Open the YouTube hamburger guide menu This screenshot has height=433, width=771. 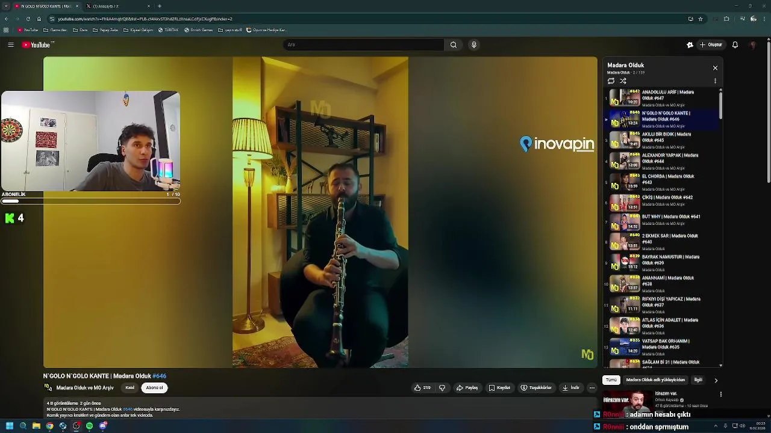click(x=10, y=45)
